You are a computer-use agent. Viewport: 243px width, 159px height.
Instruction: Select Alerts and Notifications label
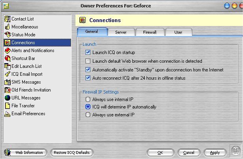(33, 51)
